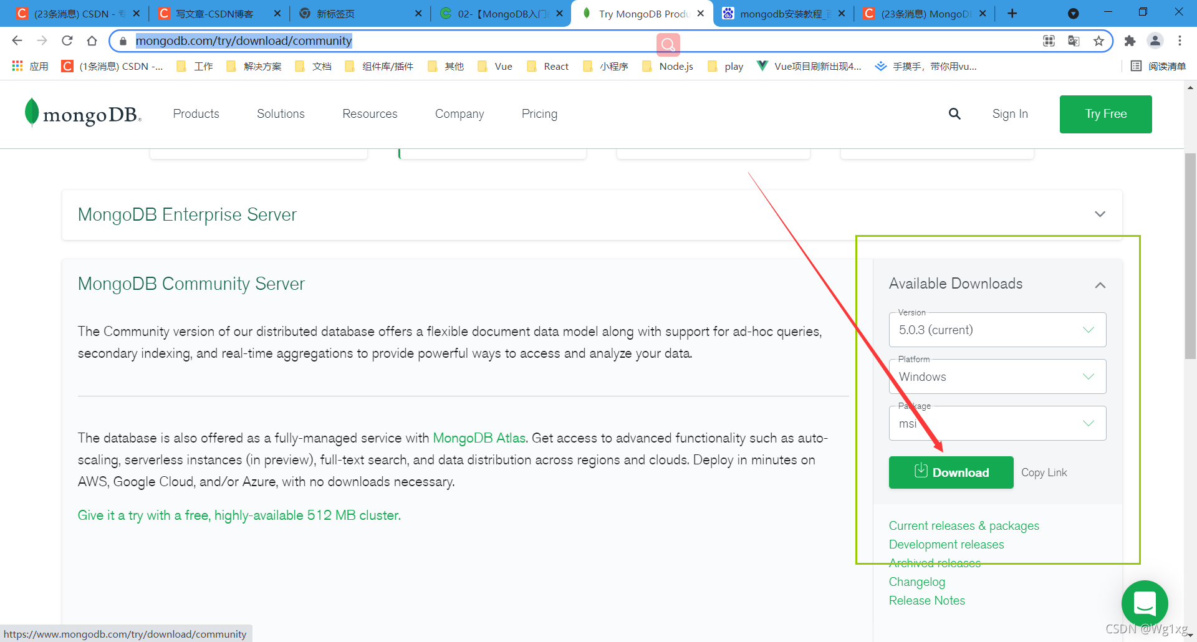Image resolution: width=1197 pixels, height=642 pixels.
Task: Open the Package dropdown
Action: (997, 423)
